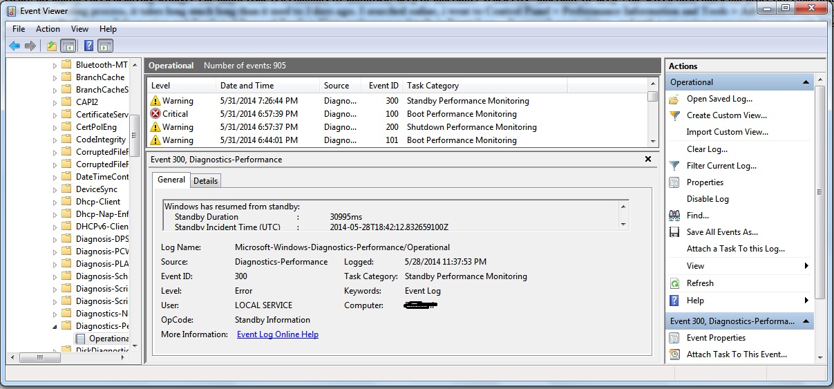This screenshot has height=389, width=834.
Task: Click the Event Viewer title bar icon
Action: 12,11
